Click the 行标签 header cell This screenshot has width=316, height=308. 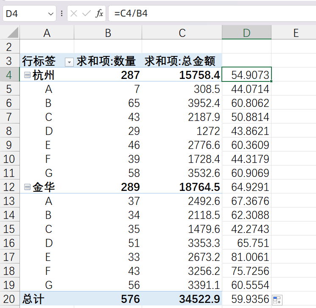pos(47,61)
